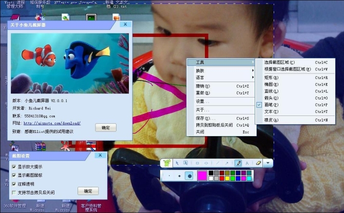Click the Nemo and Dory banner image
Viewport: 344px width, 213px height.
pos(70,64)
